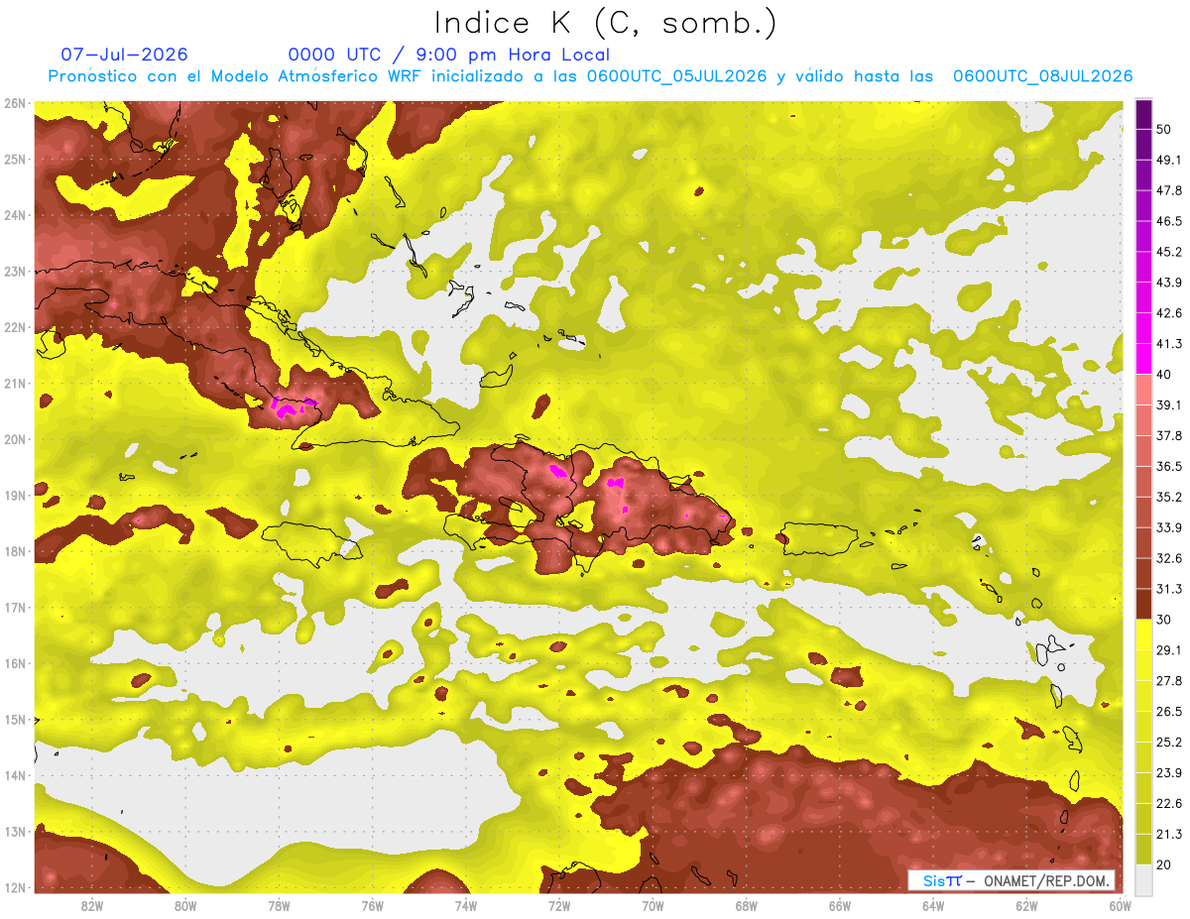Click the "26N" latitude label
Screen dimensions: 1190x919
click(x=15, y=103)
